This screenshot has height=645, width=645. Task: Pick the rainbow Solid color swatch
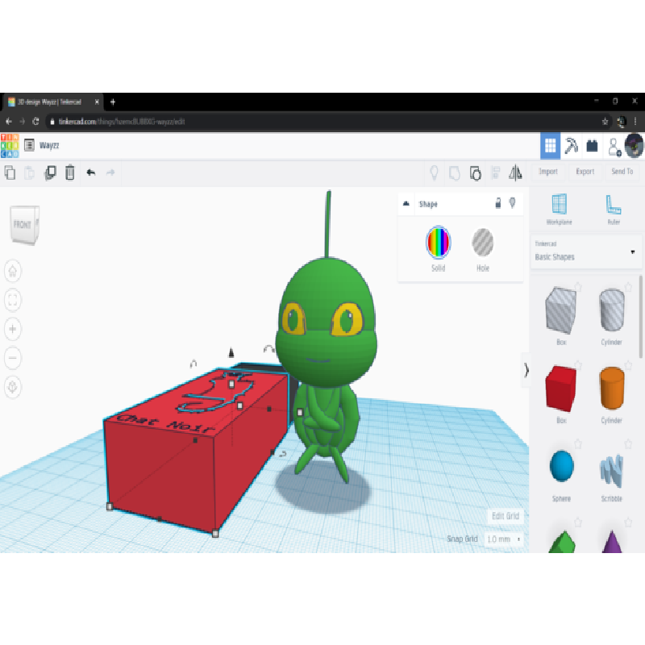[438, 242]
